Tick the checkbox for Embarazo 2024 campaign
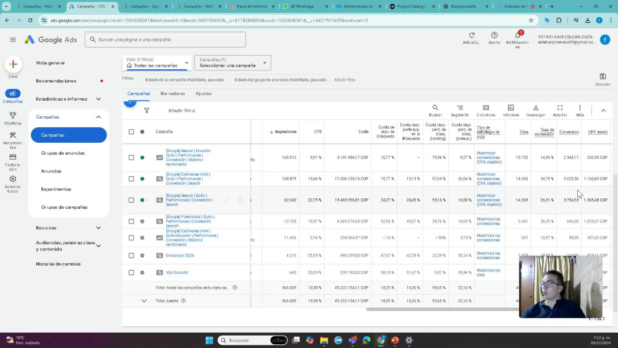The height and width of the screenshot is (348, 618). point(131,255)
